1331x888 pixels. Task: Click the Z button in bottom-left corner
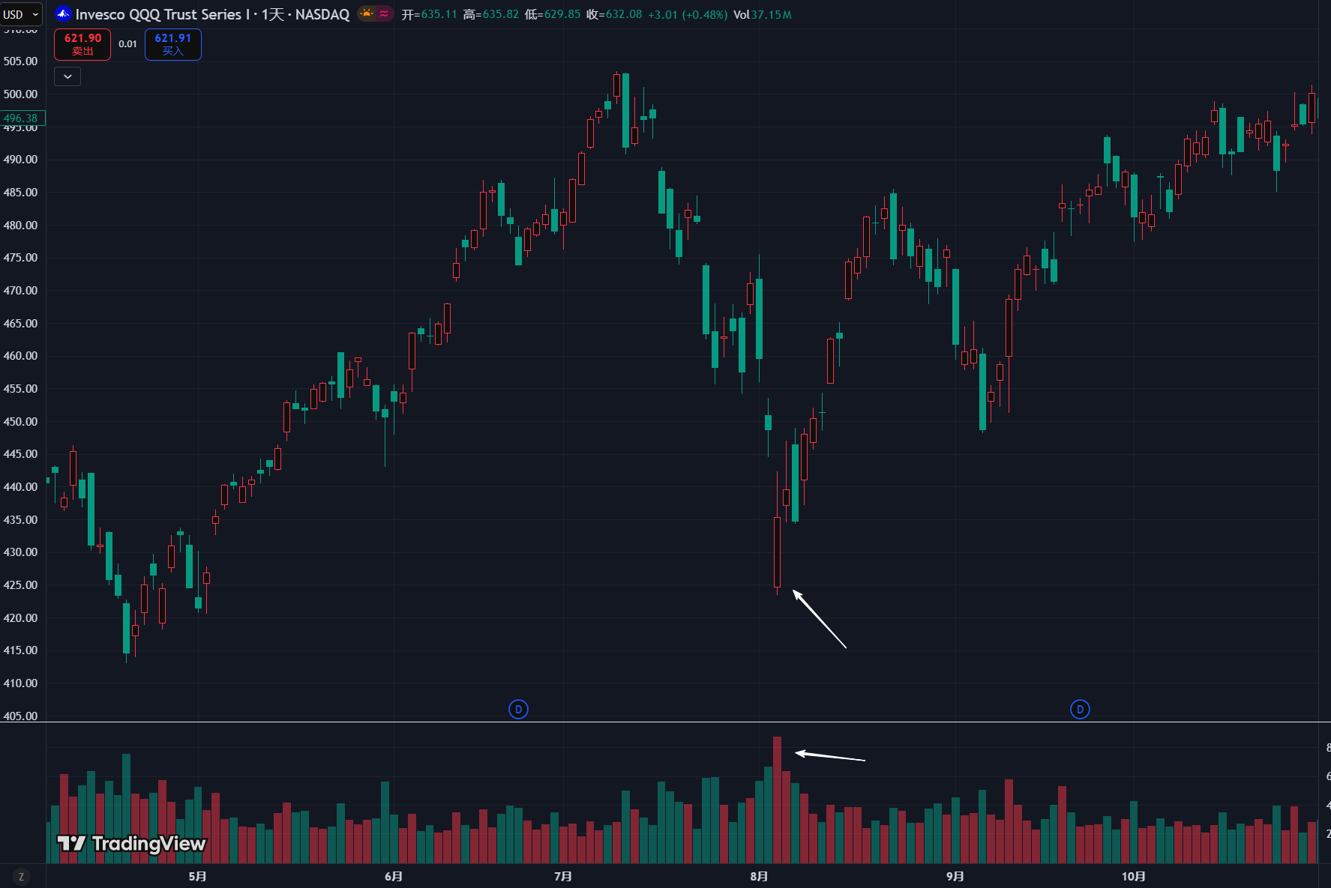[x=21, y=876]
